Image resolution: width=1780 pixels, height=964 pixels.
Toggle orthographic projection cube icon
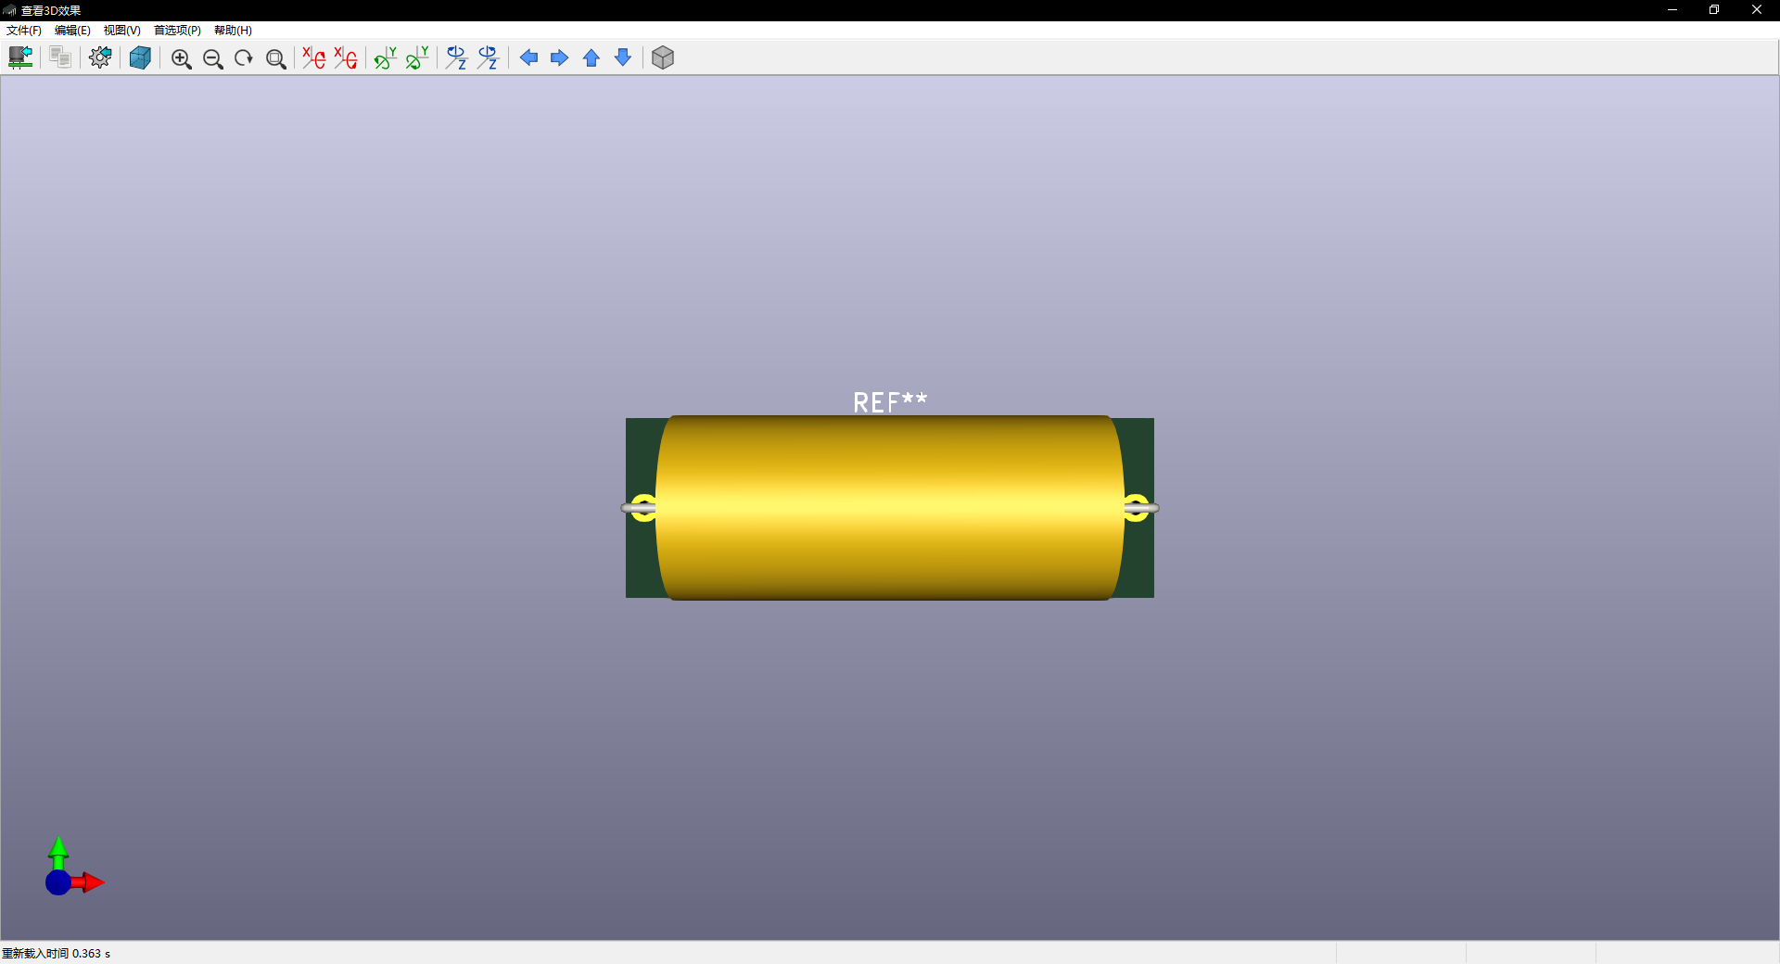click(x=663, y=57)
